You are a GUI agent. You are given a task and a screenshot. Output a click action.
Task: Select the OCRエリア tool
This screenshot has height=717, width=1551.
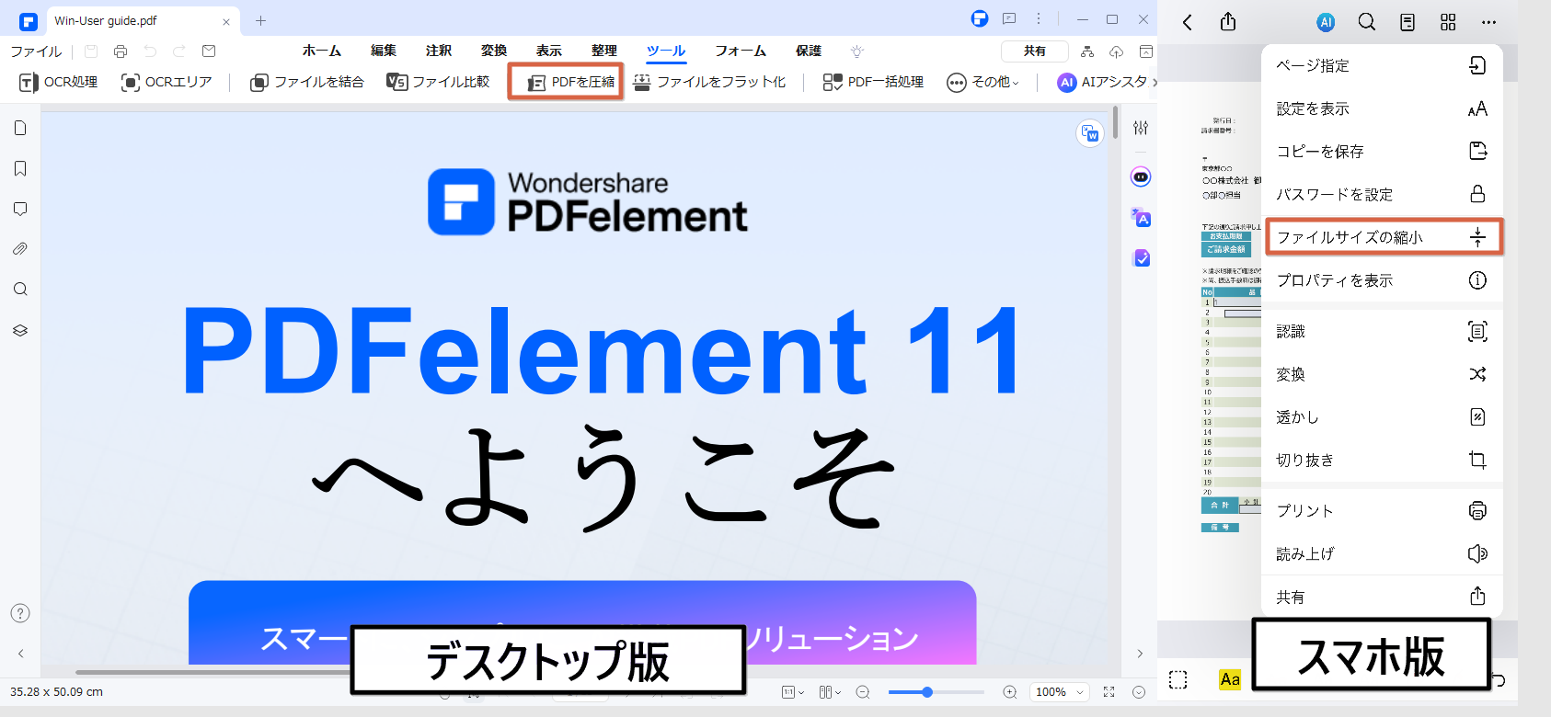[x=167, y=82]
